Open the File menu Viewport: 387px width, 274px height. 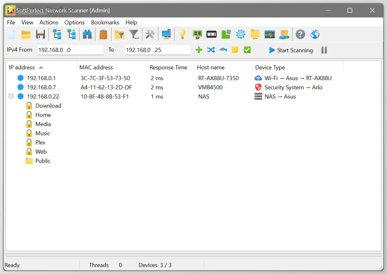pyautogui.click(x=11, y=22)
